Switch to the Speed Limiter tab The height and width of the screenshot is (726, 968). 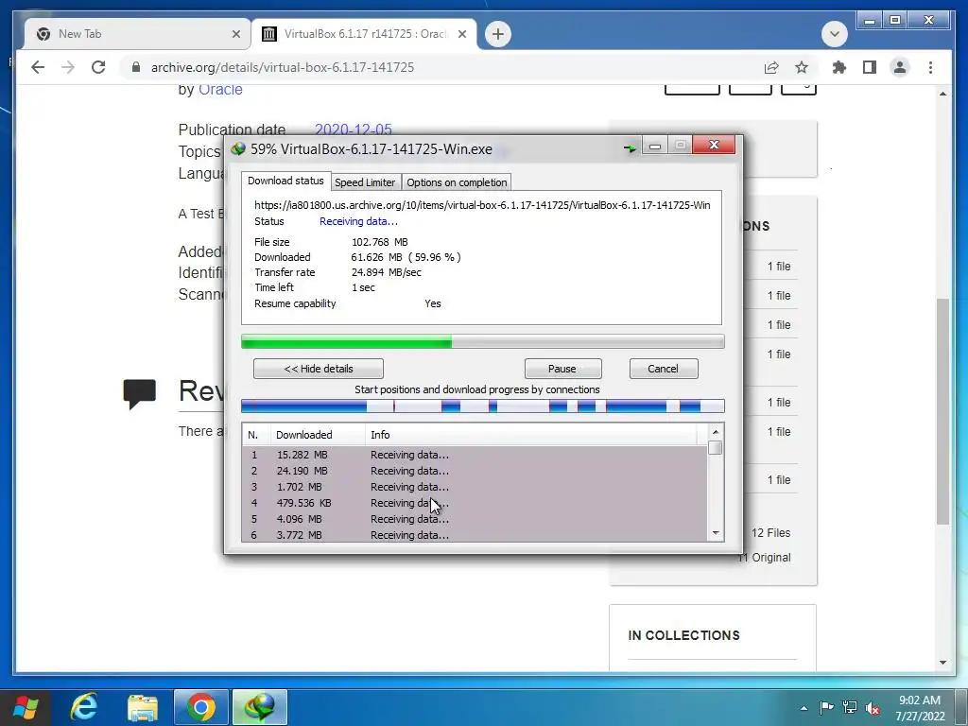[365, 182]
